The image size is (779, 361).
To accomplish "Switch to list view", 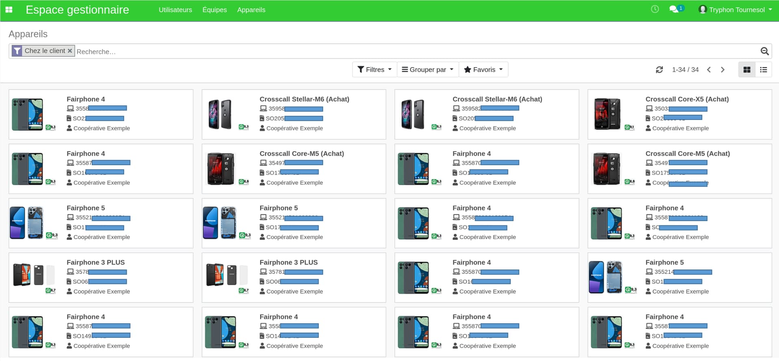I will click(763, 70).
